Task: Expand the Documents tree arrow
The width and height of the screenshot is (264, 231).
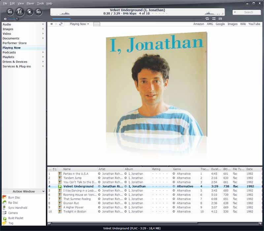Action: (x=43, y=38)
